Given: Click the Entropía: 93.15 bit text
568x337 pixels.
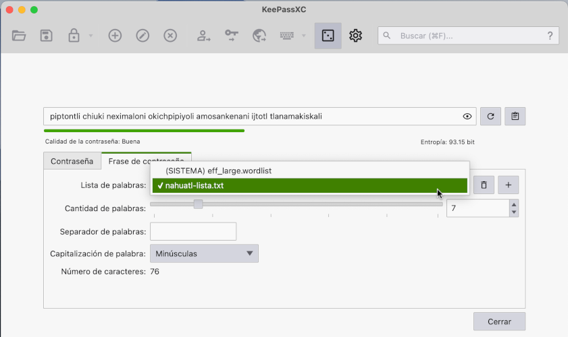Looking at the screenshot, I should (x=447, y=142).
